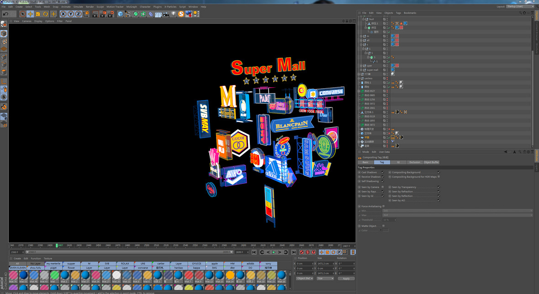The image size is (539, 294).
Task: Disable the Cast Shadows checkbox
Action: [x=382, y=172]
